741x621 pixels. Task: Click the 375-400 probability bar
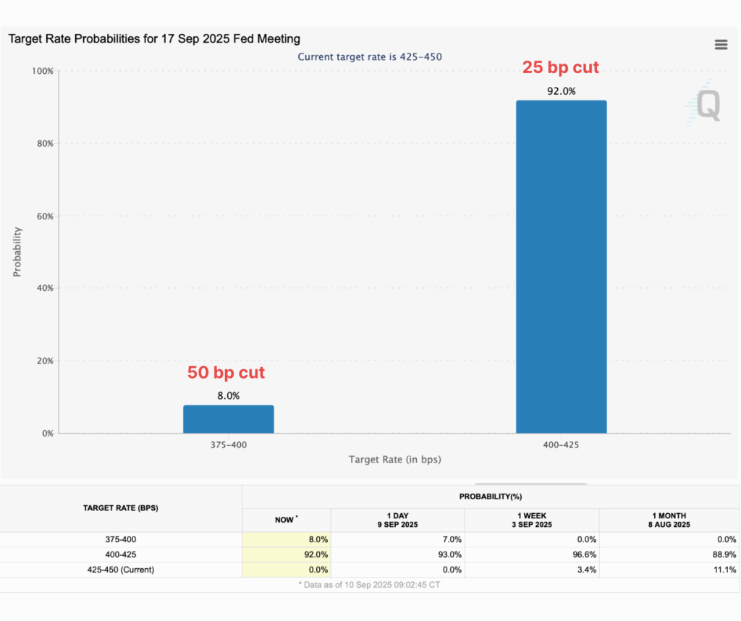[229, 419]
